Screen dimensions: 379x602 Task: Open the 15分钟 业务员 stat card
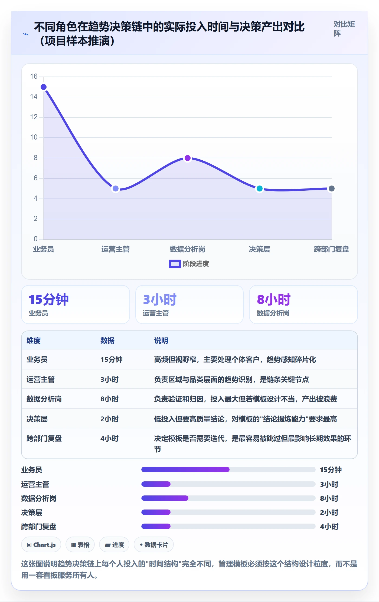tap(76, 305)
